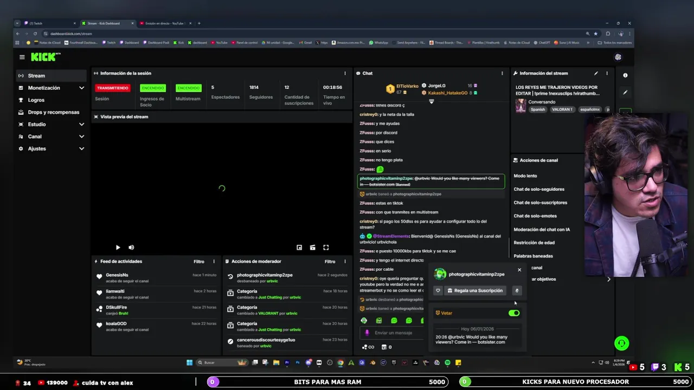Open a new browser tab with the plus

tap(199, 23)
